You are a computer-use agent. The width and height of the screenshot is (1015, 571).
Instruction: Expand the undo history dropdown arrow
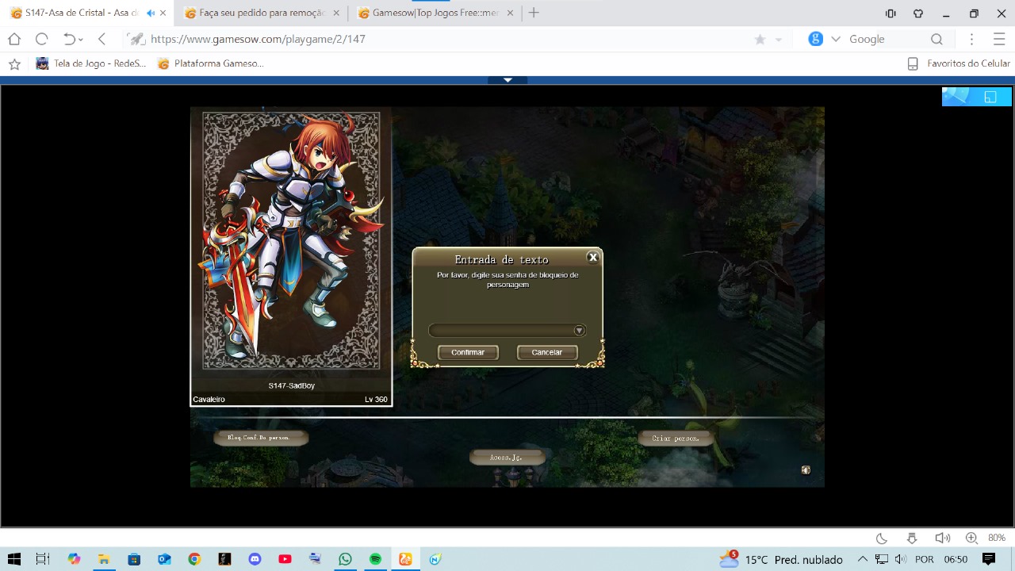pos(81,40)
